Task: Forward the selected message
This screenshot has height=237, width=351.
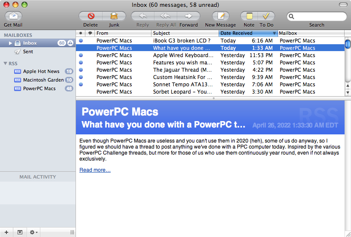Action: [x=188, y=16]
